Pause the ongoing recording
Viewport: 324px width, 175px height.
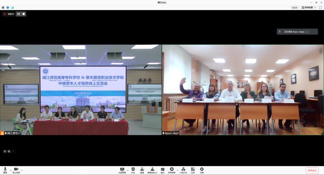click(x=18, y=14)
